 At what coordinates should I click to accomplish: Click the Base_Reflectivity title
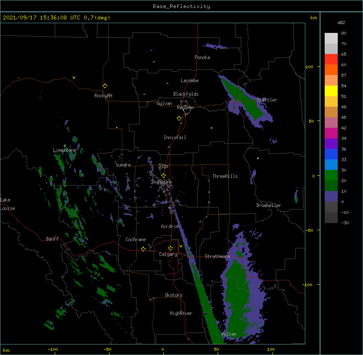(181, 6)
